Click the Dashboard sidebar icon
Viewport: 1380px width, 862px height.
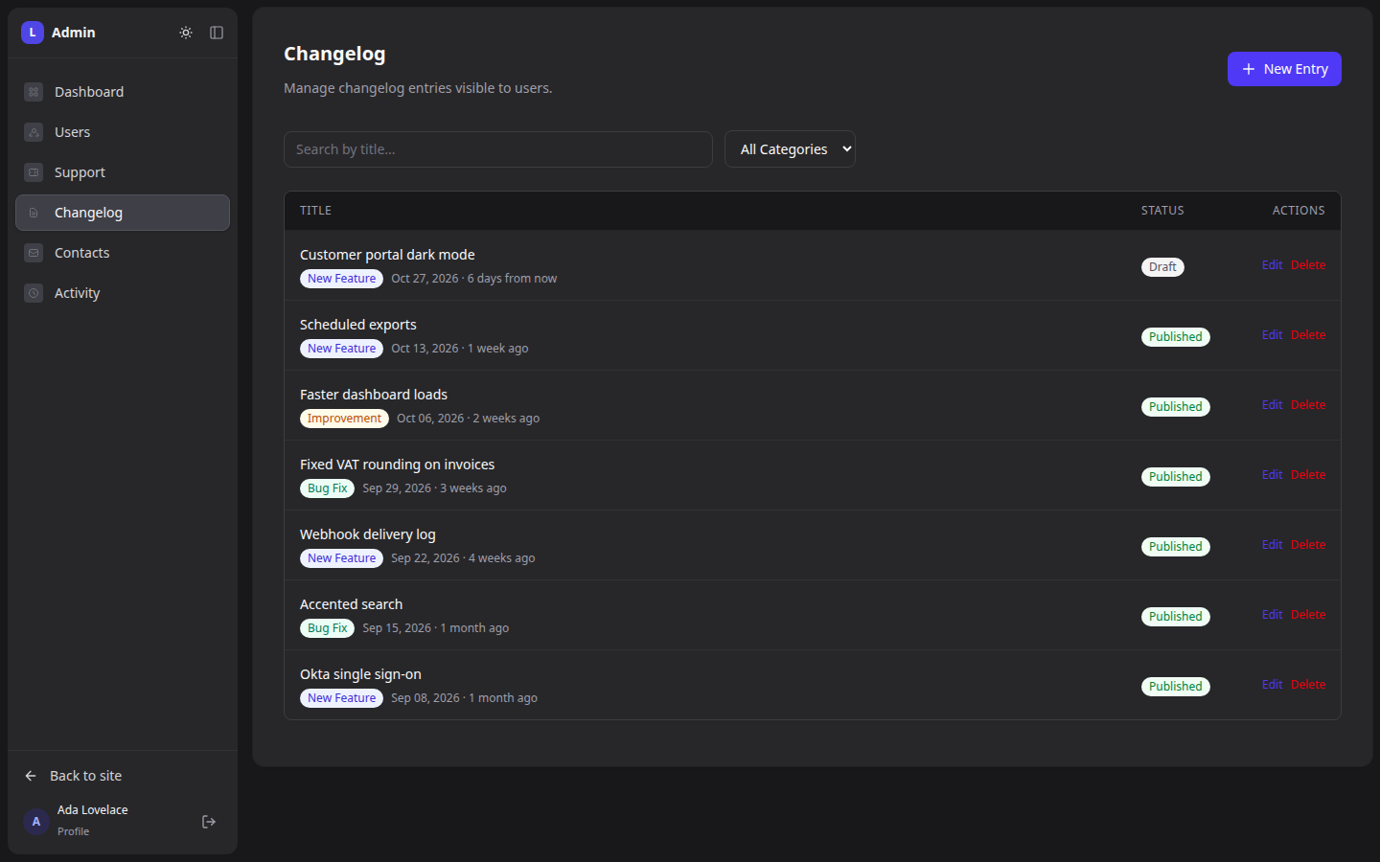pyautogui.click(x=34, y=92)
